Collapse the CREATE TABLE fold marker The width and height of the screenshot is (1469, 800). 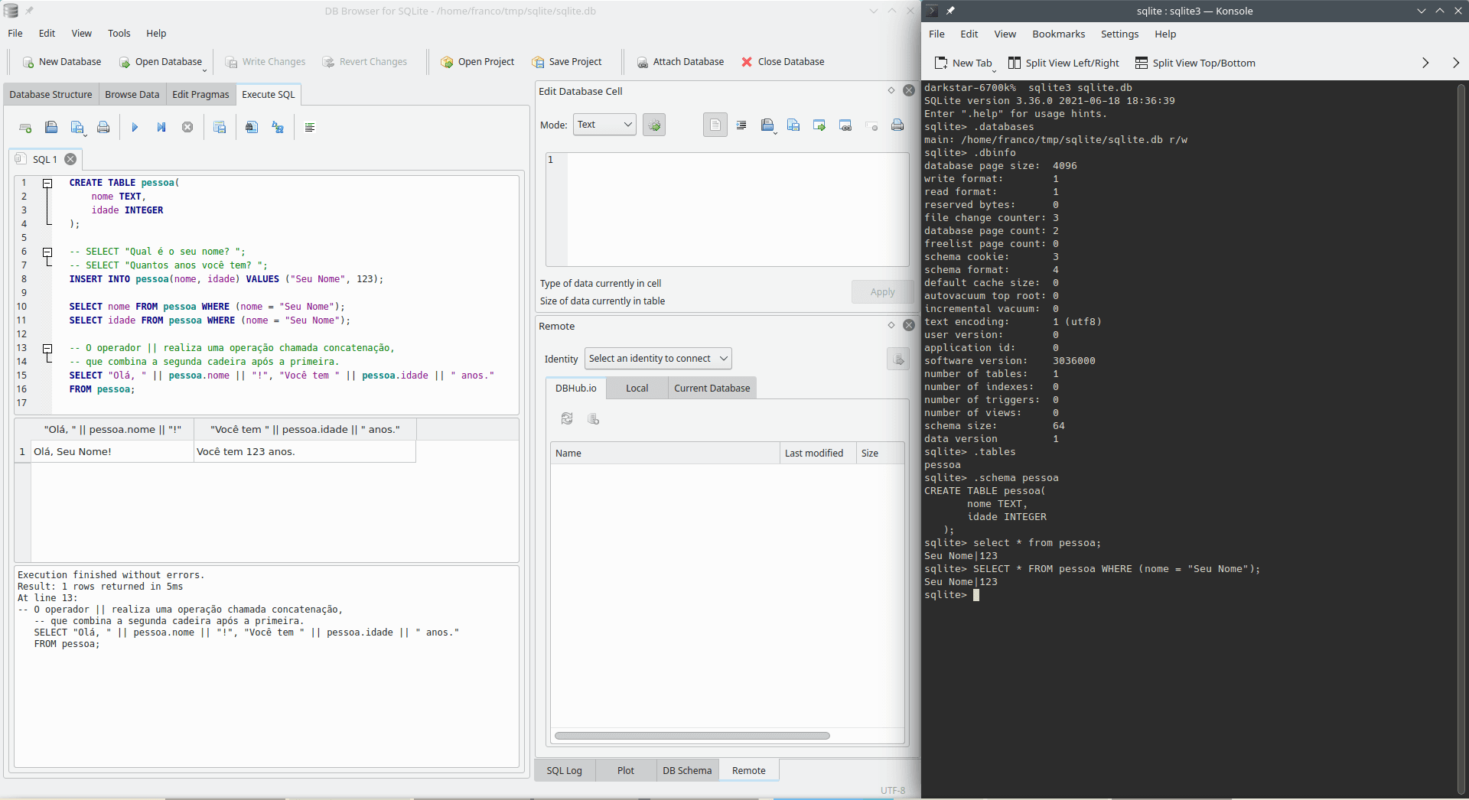(x=47, y=183)
